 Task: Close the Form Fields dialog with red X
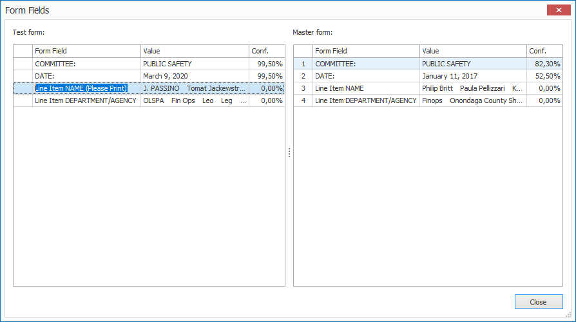pos(559,10)
